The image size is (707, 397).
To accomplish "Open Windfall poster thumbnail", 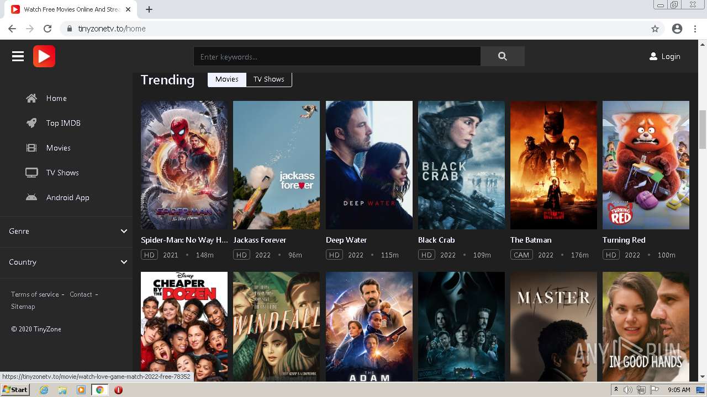I will pyautogui.click(x=276, y=326).
